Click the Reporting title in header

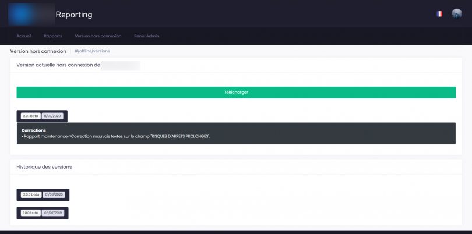click(74, 15)
